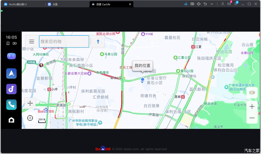Expand the title bar dropdown chevron
This screenshot has height=154, width=261.
point(212,4)
